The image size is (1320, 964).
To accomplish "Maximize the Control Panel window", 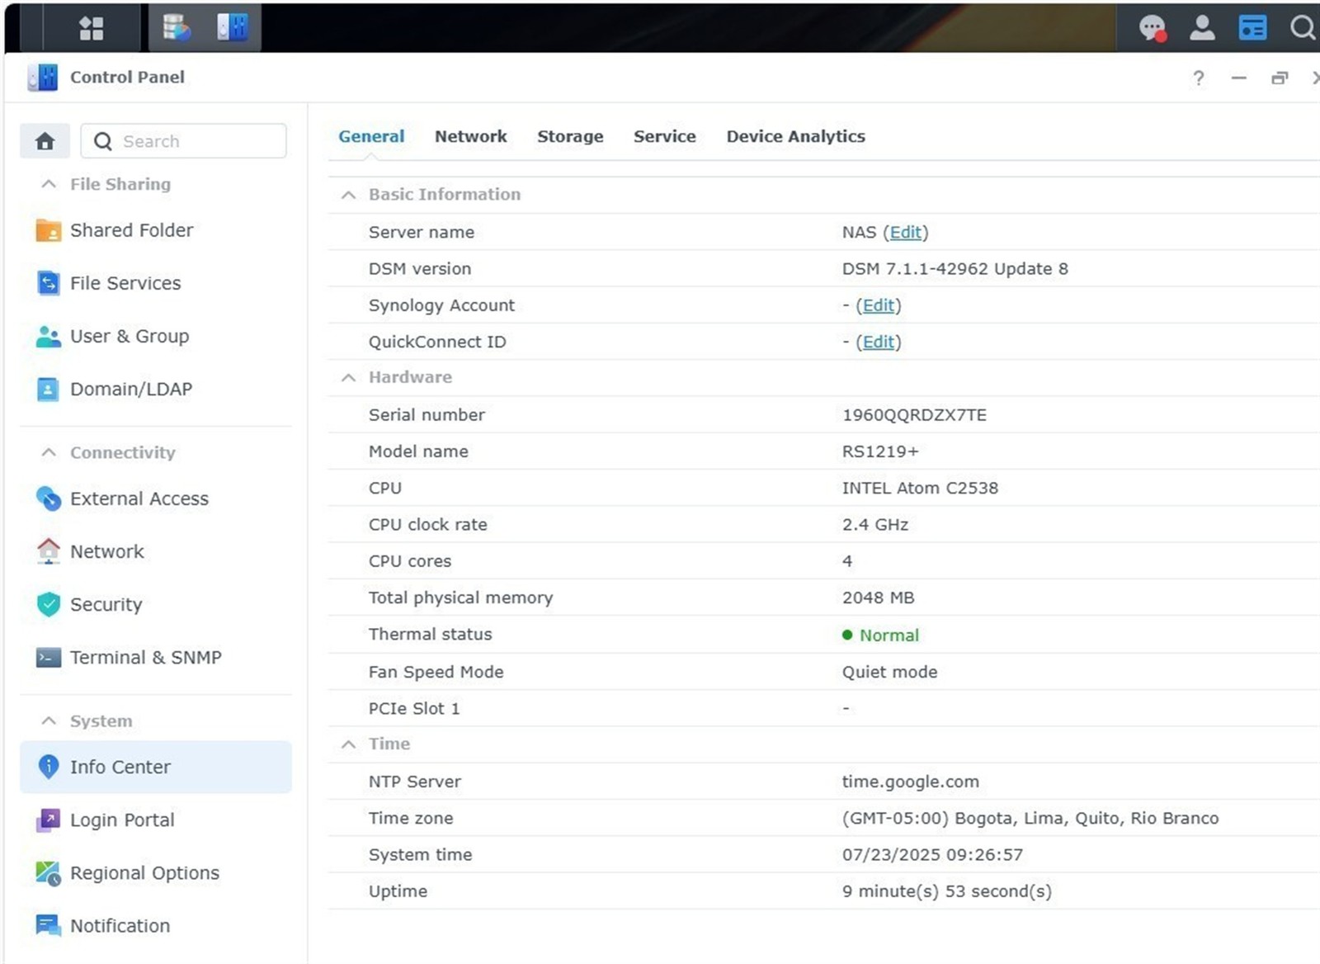I will (1280, 78).
